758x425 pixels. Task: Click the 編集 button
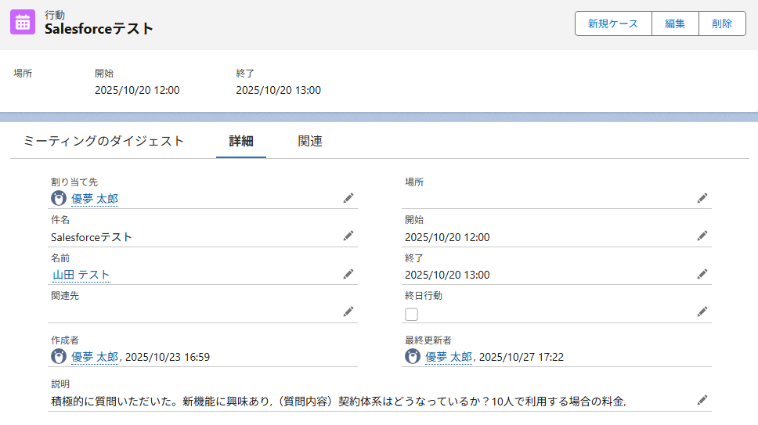pos(675,23)
